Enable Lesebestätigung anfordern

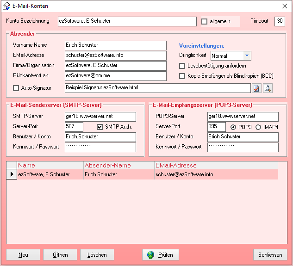click(x=182, y=66)
